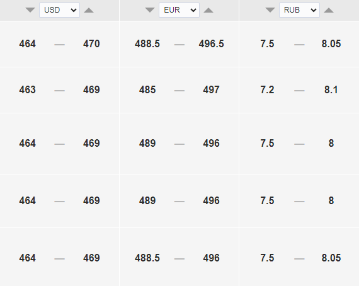Click the EUR buy rate 485
The width and height of the screenshot is (359, 286).
147,89
